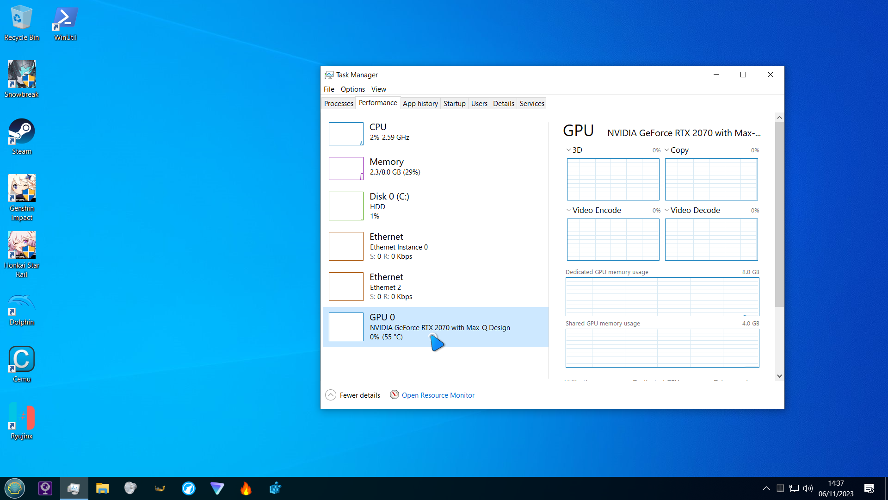Click the Genshin Impact desktop icon
Image resolution: width=888 pixels, height=500 pixels.
coord(21,197)
